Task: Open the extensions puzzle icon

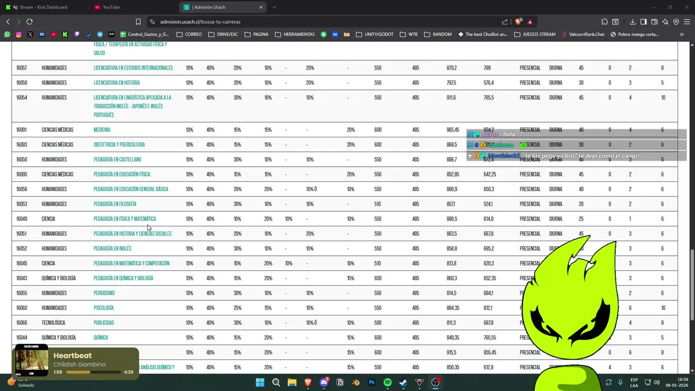Action: click(x=604, y=22)
